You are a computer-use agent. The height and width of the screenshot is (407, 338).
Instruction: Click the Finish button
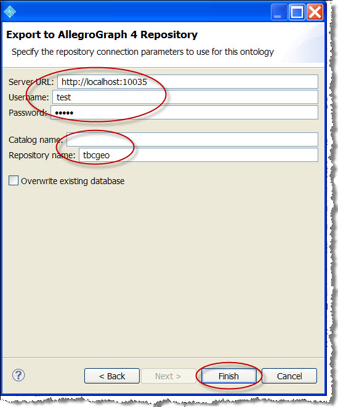(x=228, y=376)
